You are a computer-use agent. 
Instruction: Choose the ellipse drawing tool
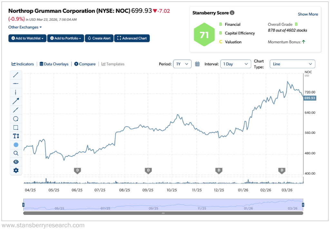16,119
